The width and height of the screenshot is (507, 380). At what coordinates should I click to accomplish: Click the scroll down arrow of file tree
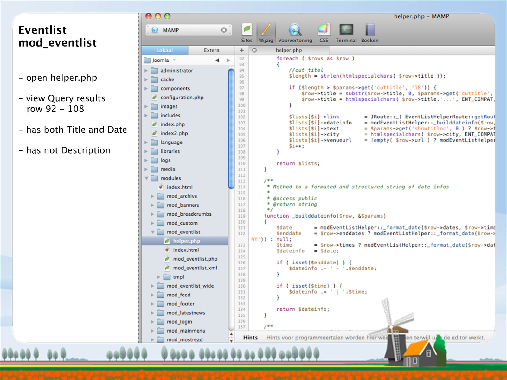(231, 341)
